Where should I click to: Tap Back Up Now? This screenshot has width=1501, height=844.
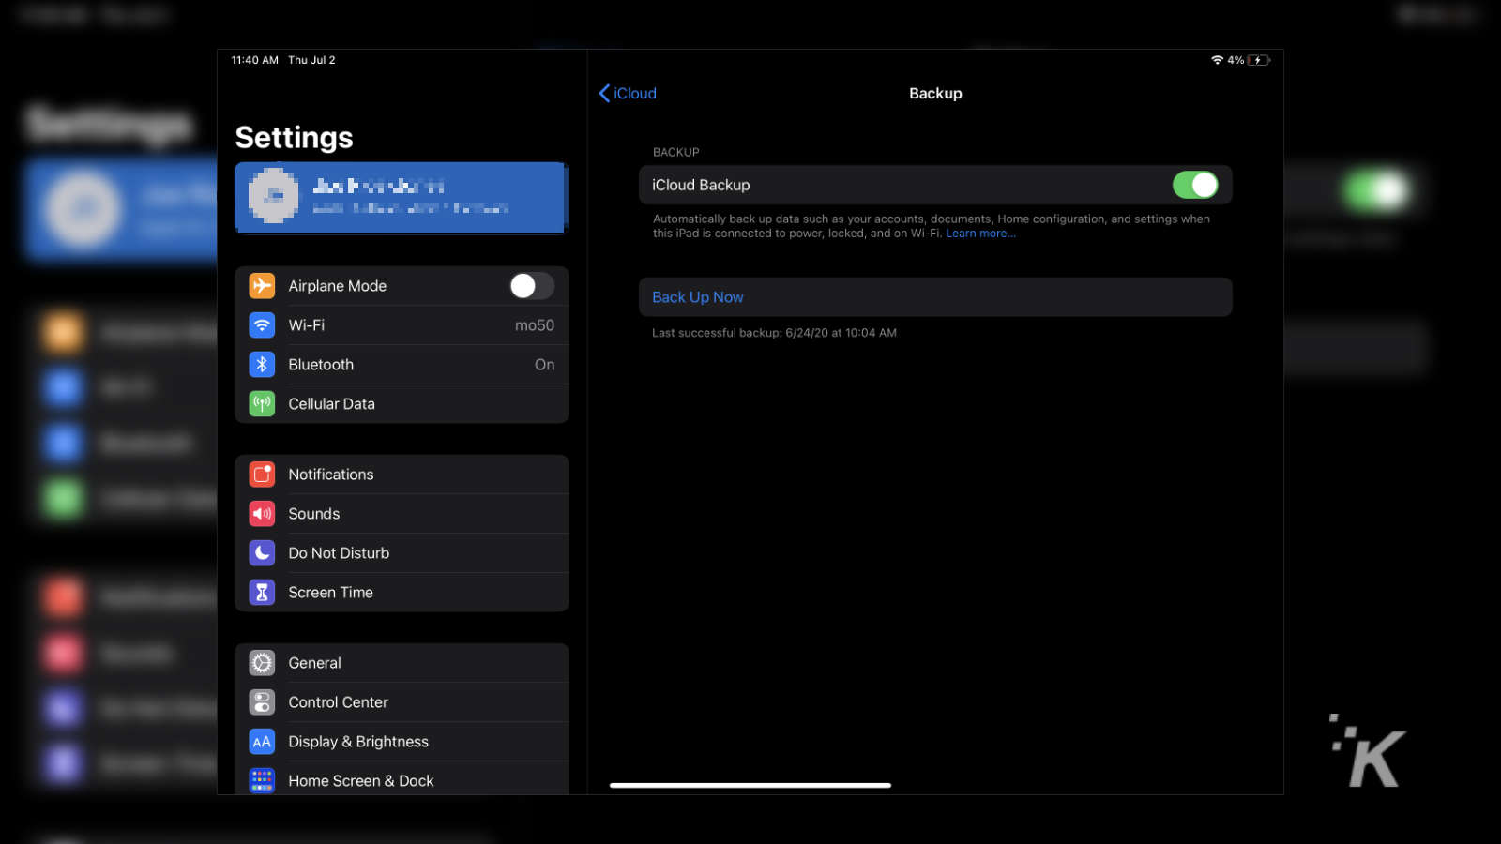tap(935, 297)
